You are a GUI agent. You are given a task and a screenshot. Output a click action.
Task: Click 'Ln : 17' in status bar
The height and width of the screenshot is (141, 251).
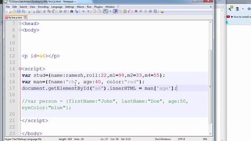[104, 139]
